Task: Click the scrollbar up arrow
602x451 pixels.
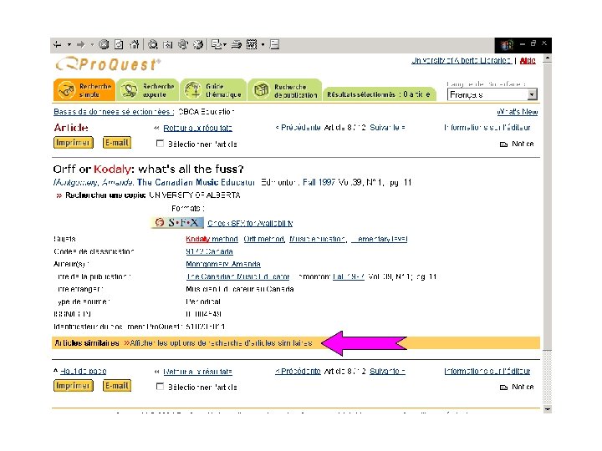Action: click(547, 58)
